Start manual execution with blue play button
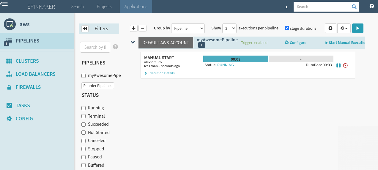Viewport: 378px width, 170px height. click(357, 28)
